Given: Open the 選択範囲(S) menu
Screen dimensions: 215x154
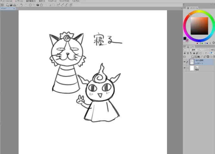Looking at the screenshot, I should click(31, 1).
